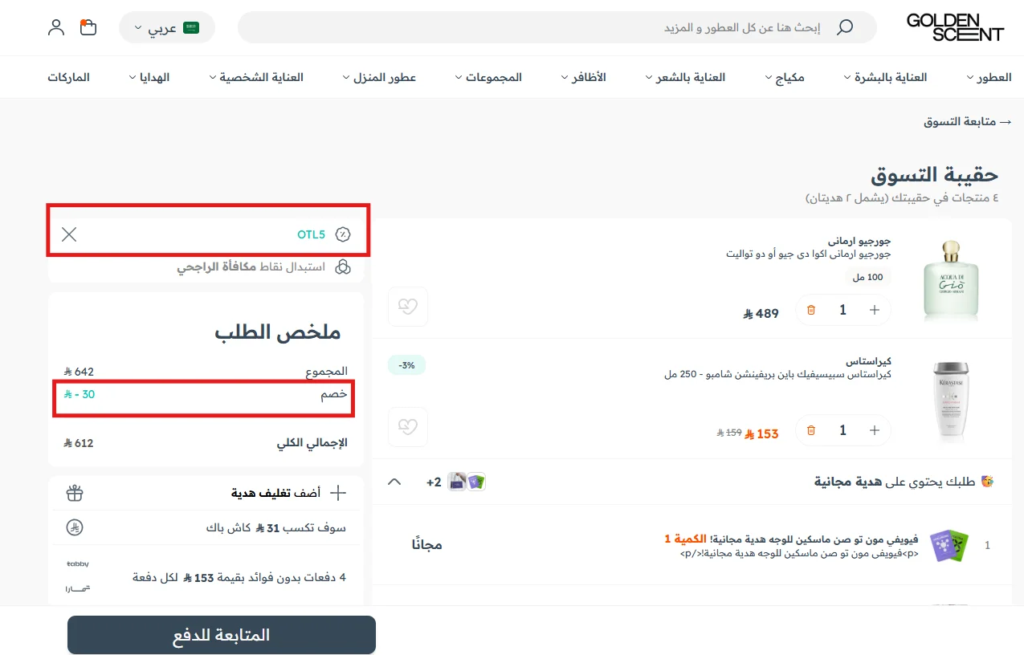Click the cashback coin icon
This screenshot has width=1024, height=655.
coord(75,528)
